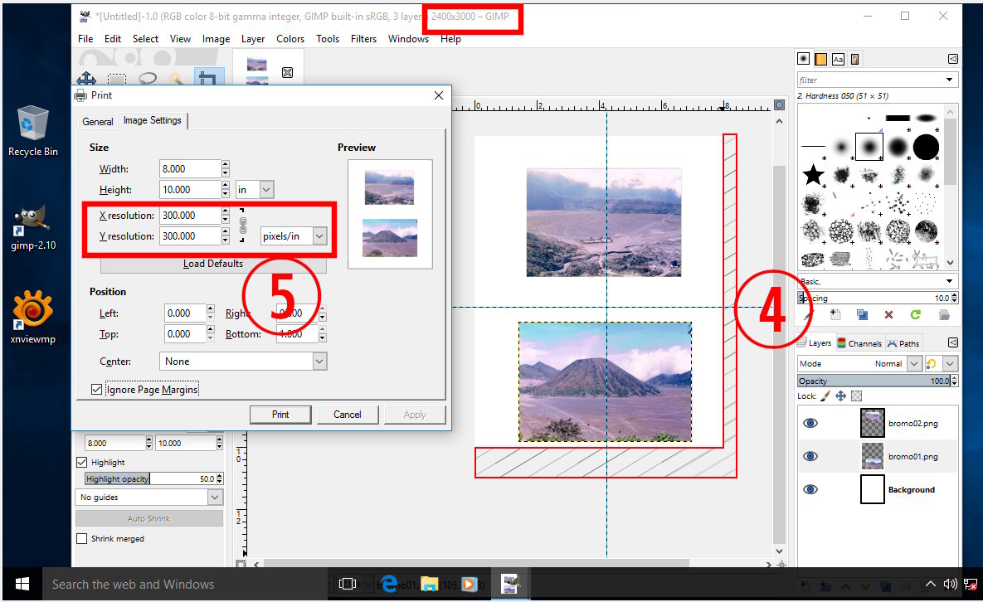
Task: Increase the Width value with its stepper
Action: [225, 165]
